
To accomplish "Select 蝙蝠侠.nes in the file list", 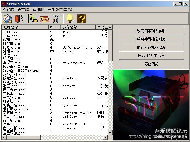I will (x=12, y=51).
